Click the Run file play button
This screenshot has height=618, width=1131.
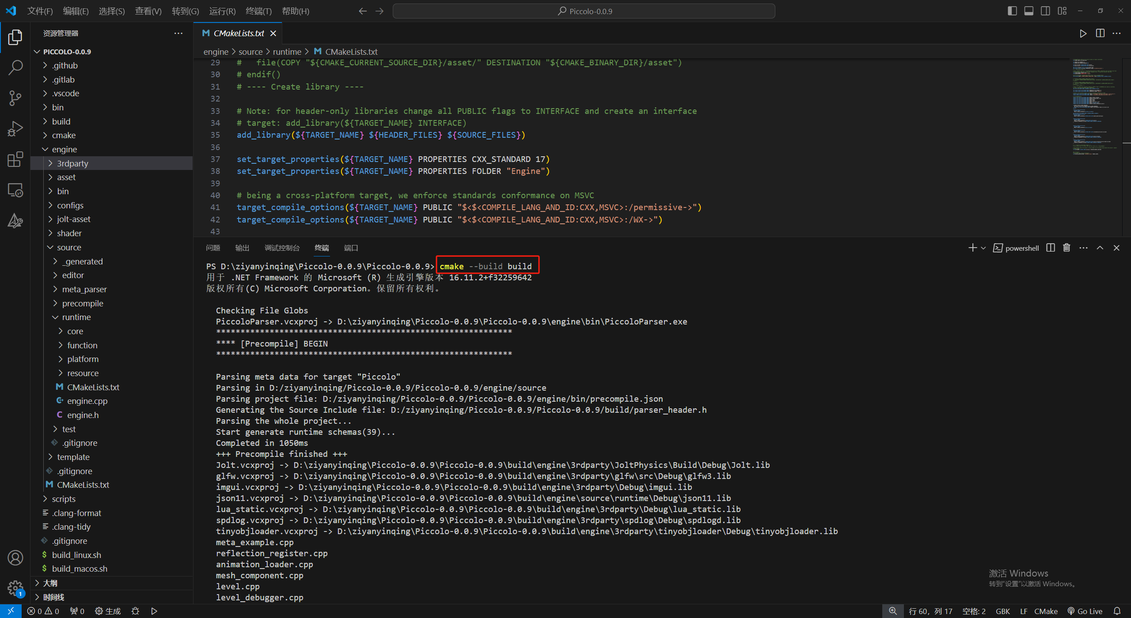[x=1083, y=34]
